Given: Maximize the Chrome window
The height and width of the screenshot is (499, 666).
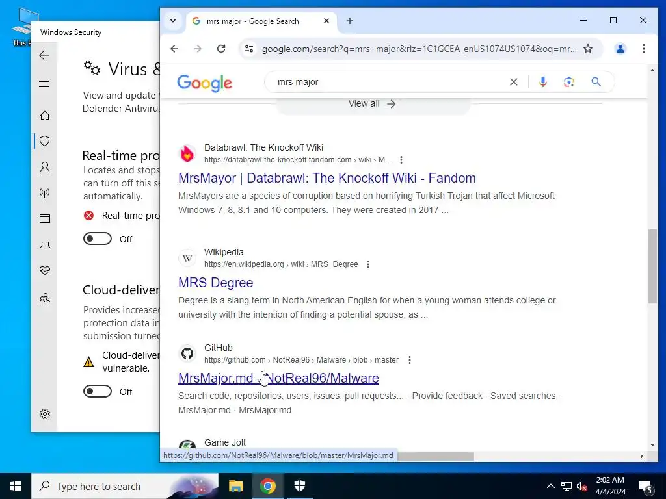Looking at the screenshot, I should click(x=613, y=20).
